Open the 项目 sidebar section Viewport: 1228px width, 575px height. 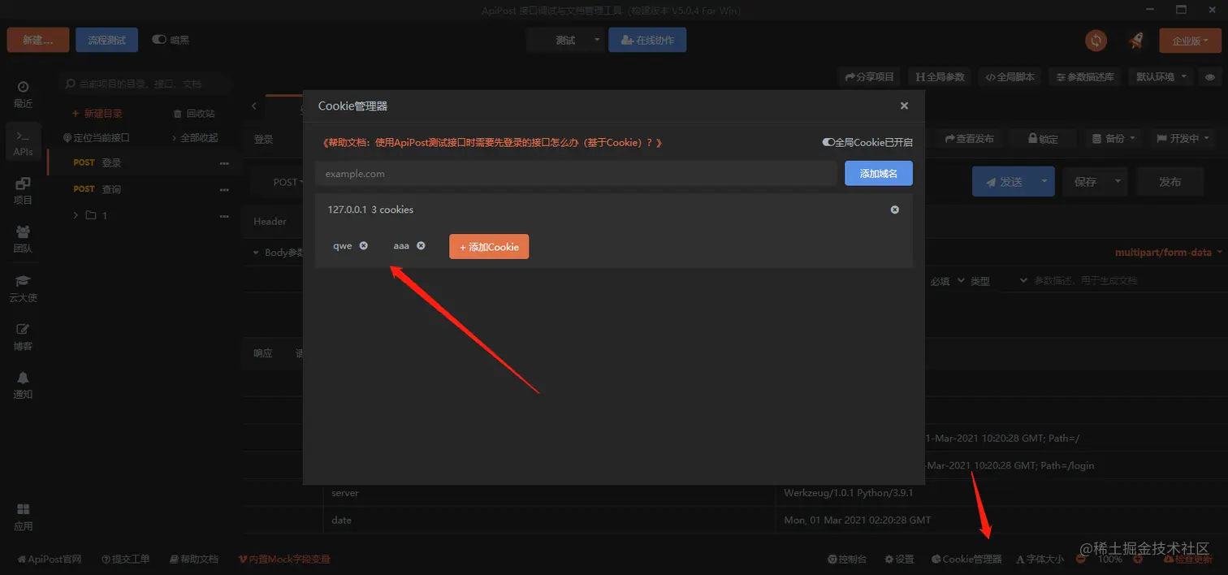coord(23,191)
